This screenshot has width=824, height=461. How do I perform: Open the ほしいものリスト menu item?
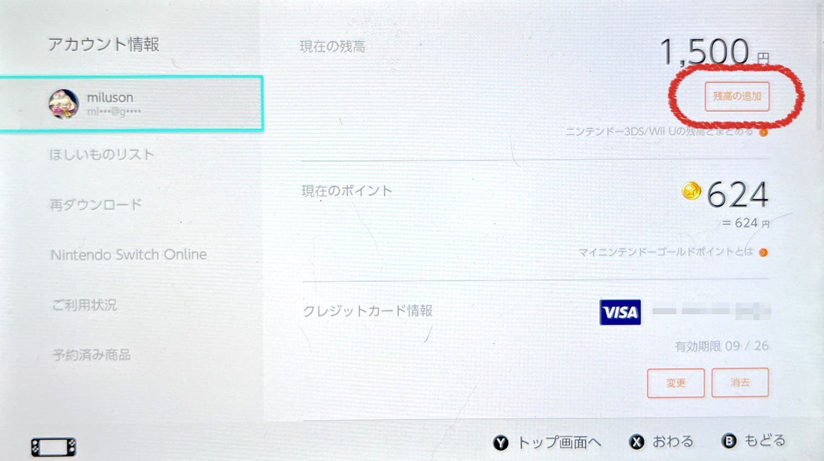[x=102, y=155]
